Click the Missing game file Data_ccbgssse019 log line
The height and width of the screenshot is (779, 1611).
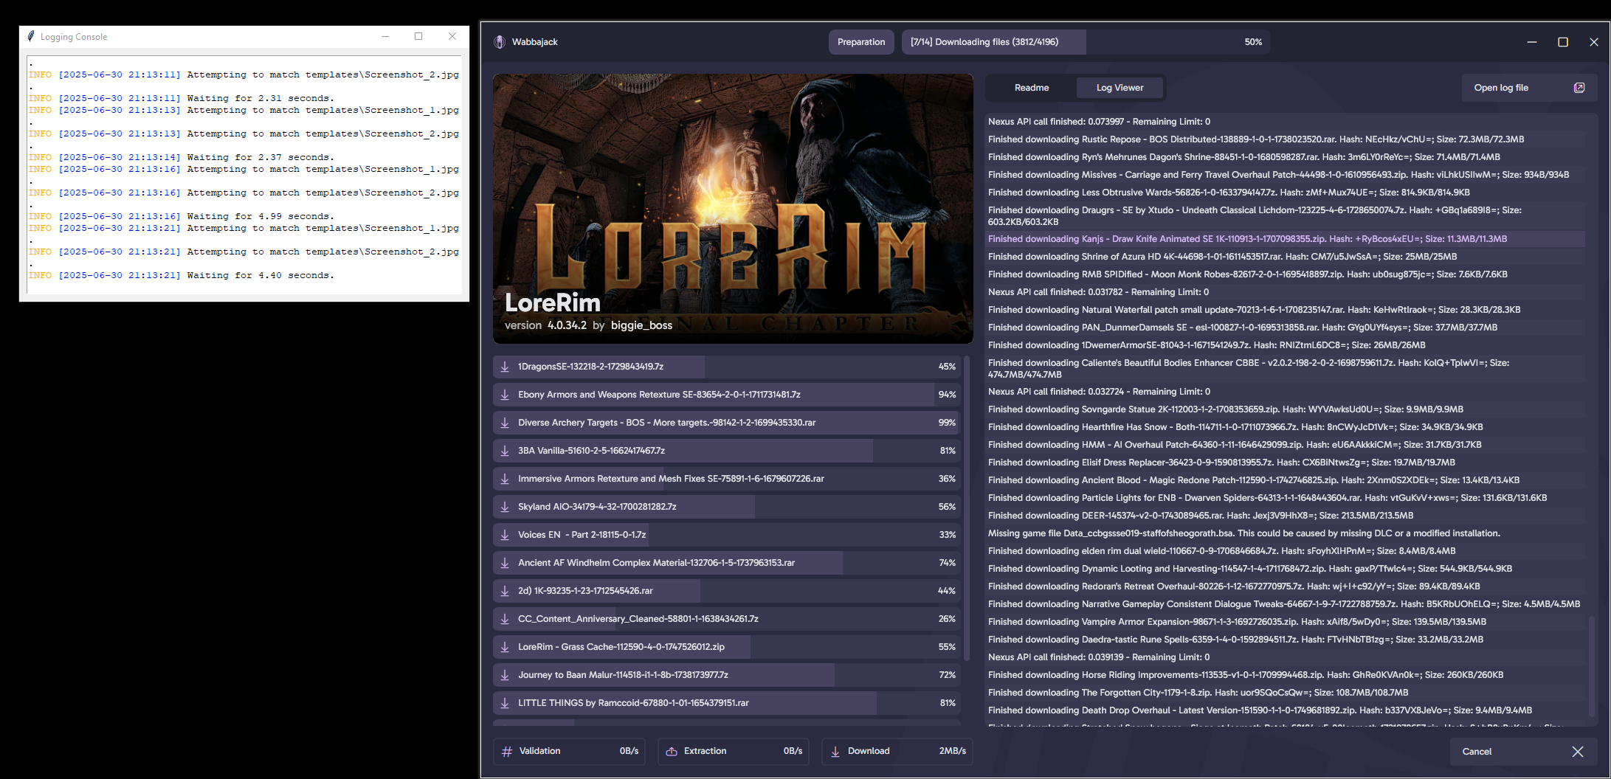(x=1244, y=533)
